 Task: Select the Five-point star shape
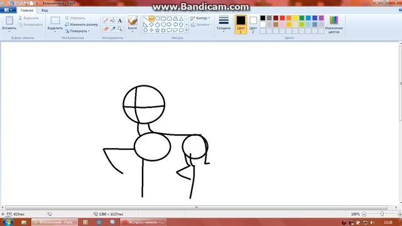pos(158,30)
